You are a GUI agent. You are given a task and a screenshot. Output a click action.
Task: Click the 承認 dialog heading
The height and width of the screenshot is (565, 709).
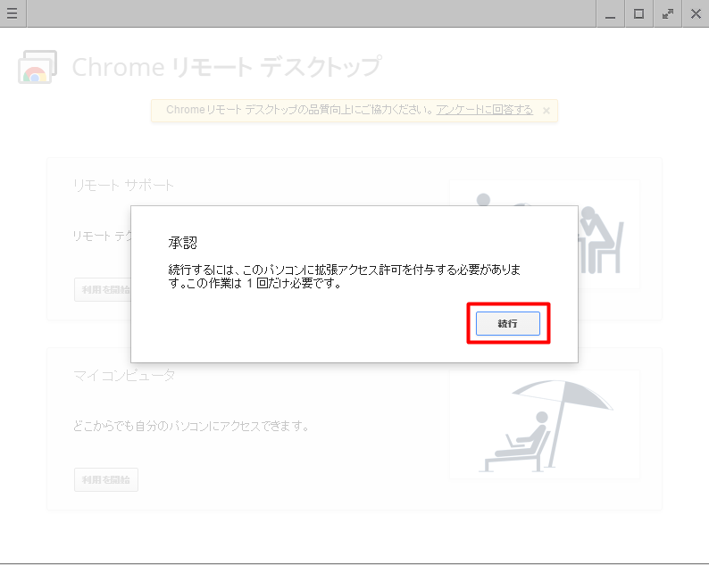click(x=183, y=243)
